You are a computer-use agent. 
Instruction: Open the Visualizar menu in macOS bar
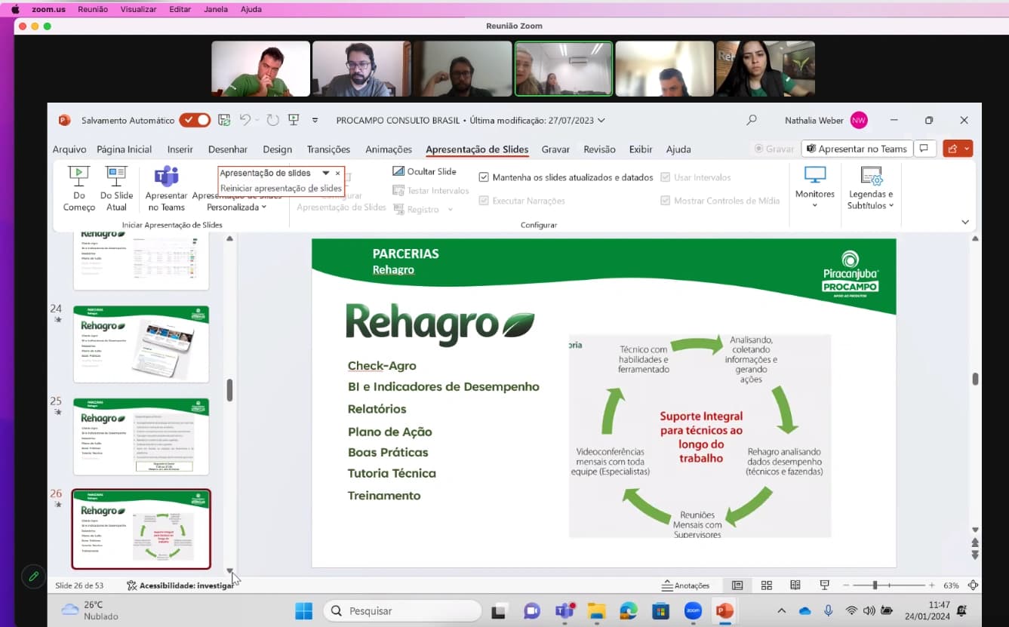pos(139,9)
